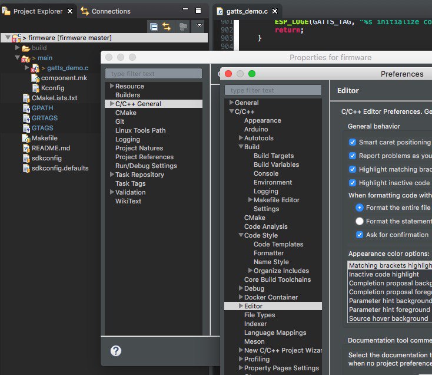Disable Ask for confirmation checkbox
The image size is (432, 375).
click(x=360, y=235)
